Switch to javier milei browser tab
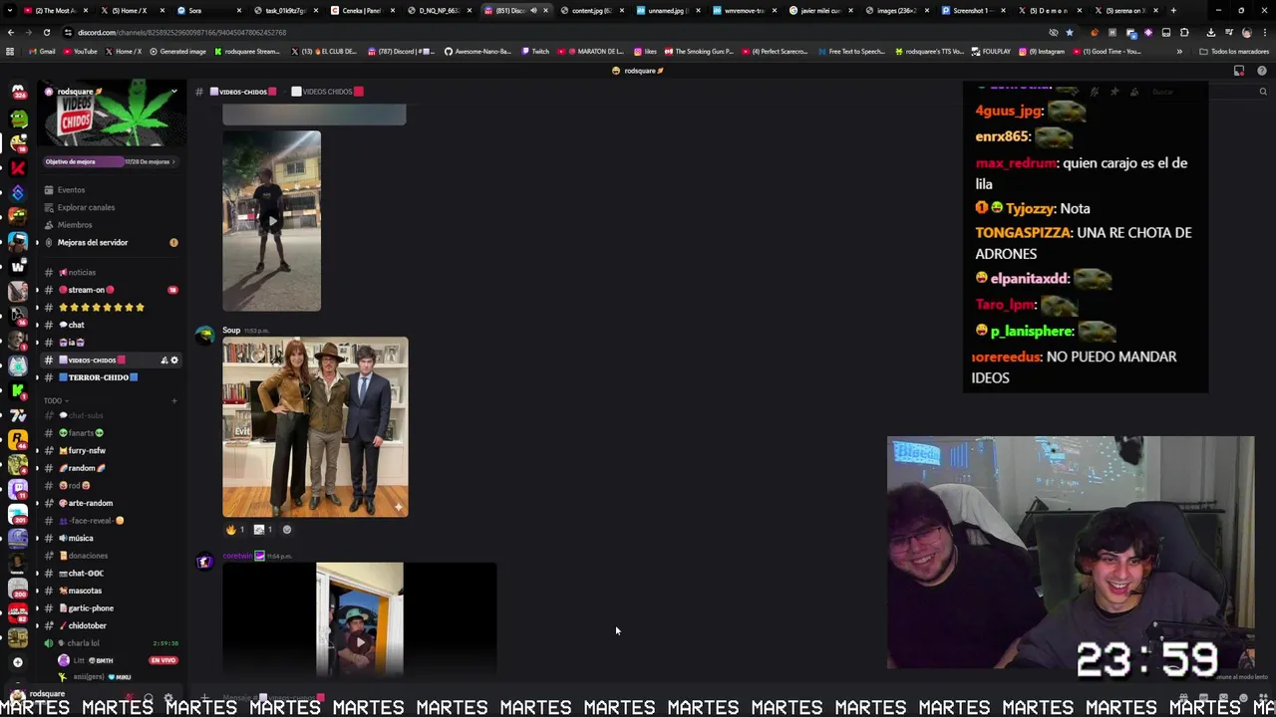Viewport: 1276px width, 717px height. coord(817,10)
